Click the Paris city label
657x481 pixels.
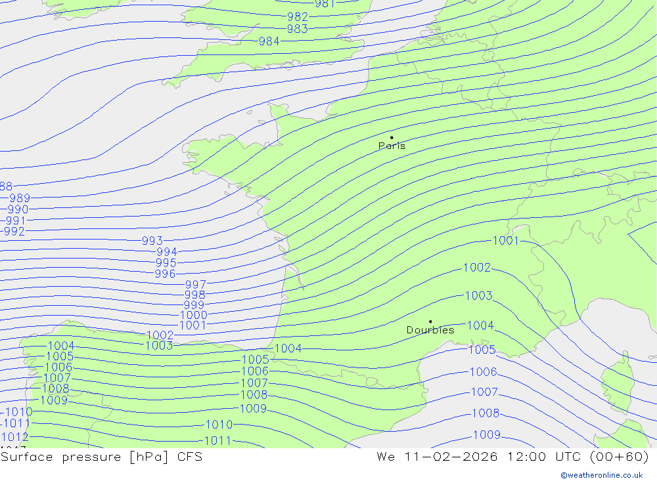392,146
